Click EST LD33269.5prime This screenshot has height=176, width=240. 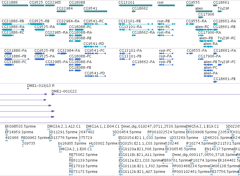tap(171, 141)
